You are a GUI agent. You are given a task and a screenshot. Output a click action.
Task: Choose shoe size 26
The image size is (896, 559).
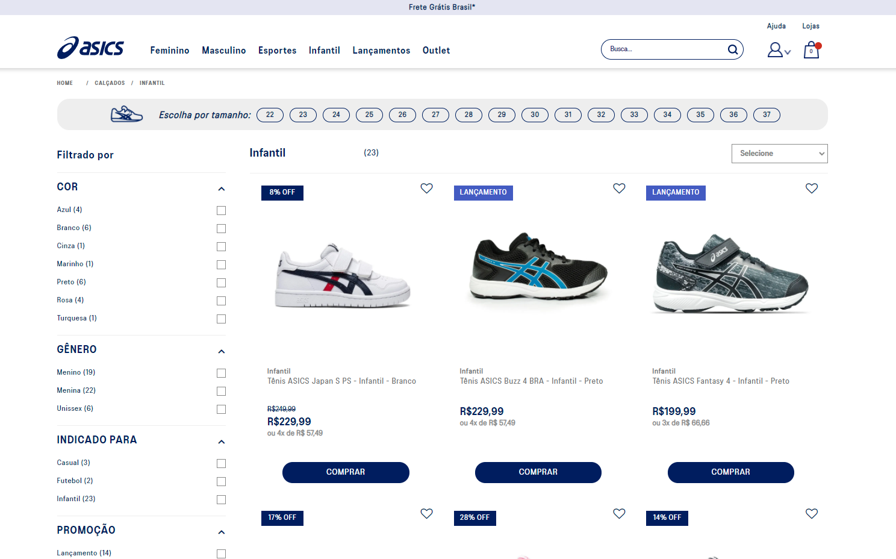402,115
